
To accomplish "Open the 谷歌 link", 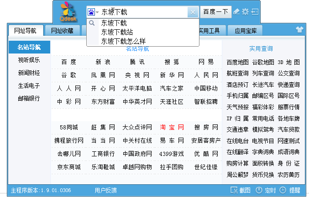I will 68,75.
